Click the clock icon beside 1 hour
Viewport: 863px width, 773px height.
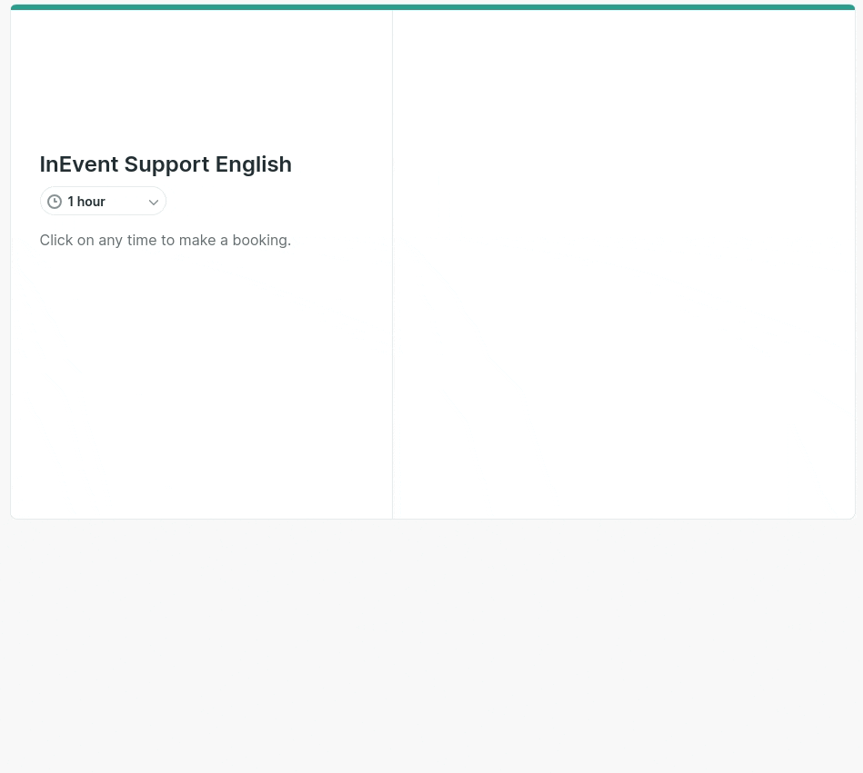(x=55, y=202)
